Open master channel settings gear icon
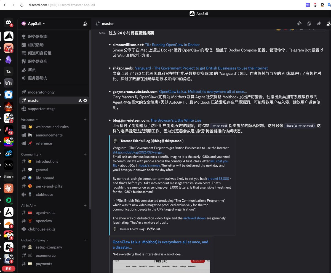Viewport: 331px width, 273px height. pos(85,100)
